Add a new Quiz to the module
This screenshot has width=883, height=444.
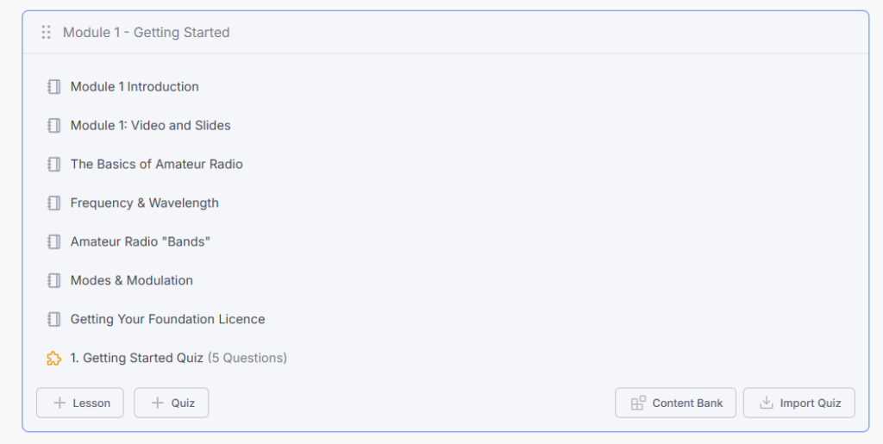(172, 403)
